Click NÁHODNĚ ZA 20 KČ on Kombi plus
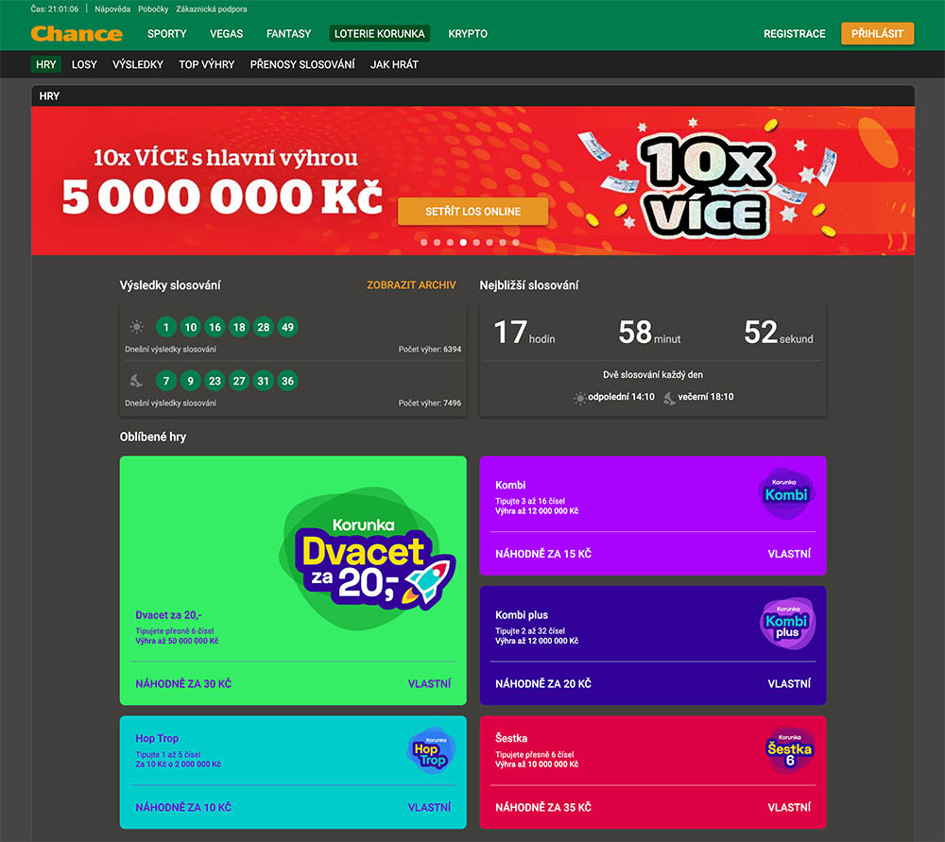The width and height of the screenshot is (945, 842). (543, 683)
